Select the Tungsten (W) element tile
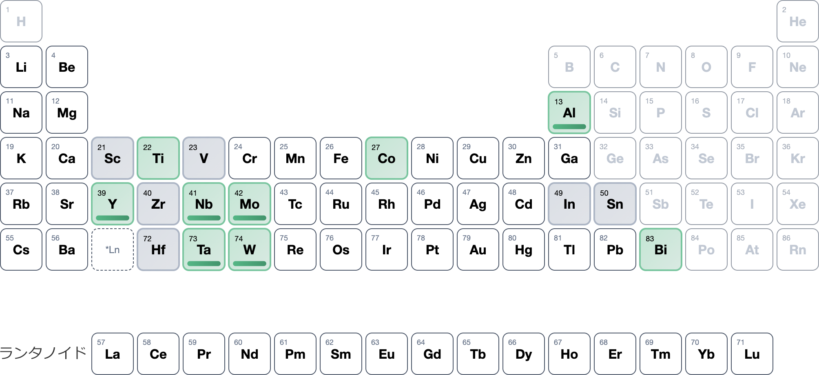819x375 pixels. (x=249, y=249)
